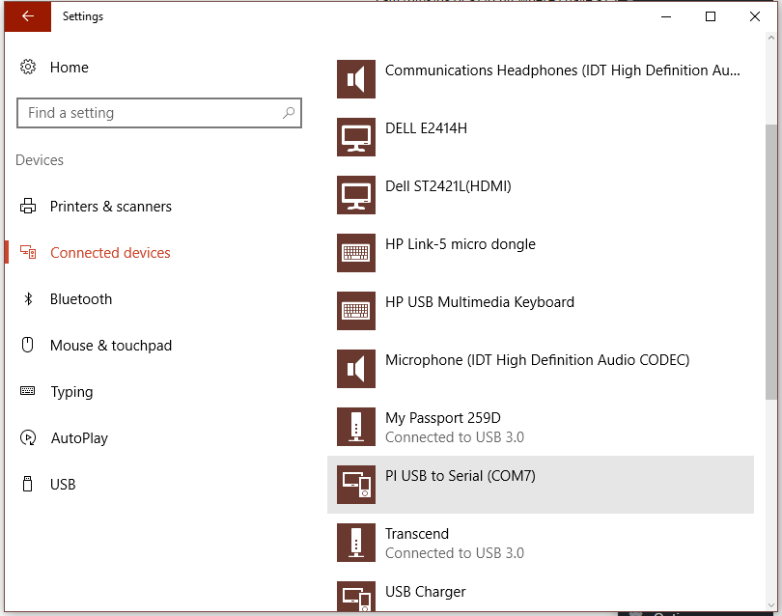Screen dimensions: 782x616
Task: Select Microphone (IDT High Definition Audio CODEC)
Action: pos(537,360)
